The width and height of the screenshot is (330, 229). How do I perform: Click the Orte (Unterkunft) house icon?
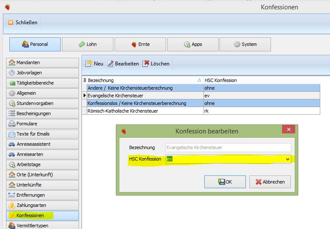coord(12,175)
